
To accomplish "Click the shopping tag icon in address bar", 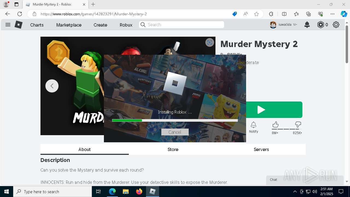I will (235, 14).
